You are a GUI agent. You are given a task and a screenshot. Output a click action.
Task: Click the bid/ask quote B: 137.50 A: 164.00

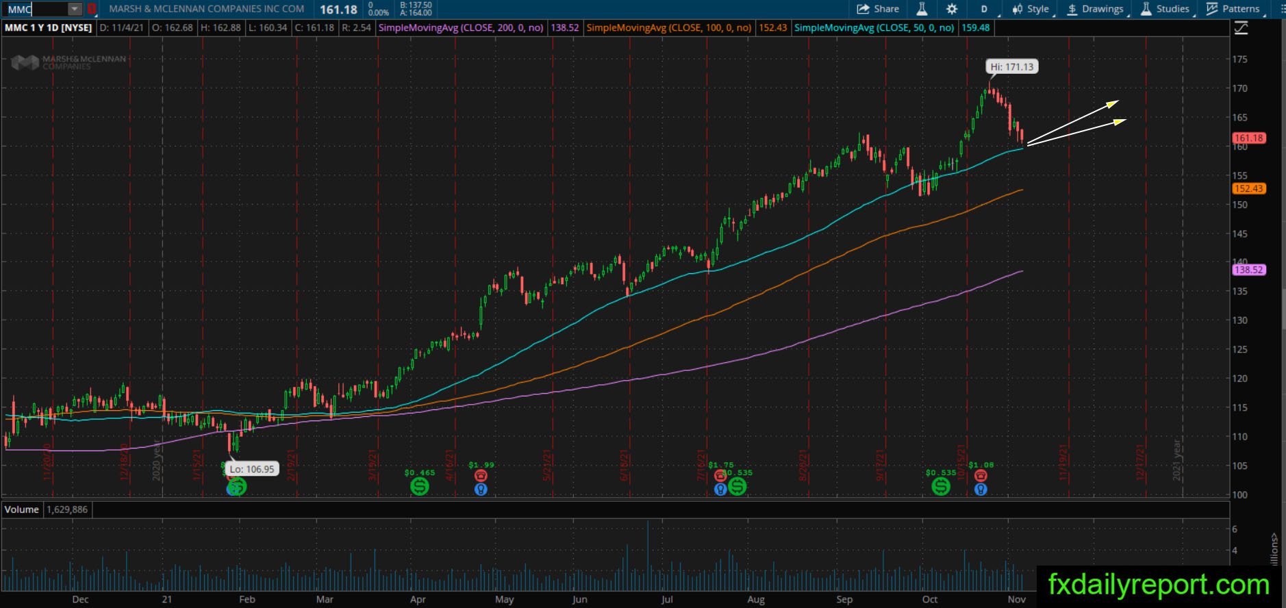pos(416,9)
